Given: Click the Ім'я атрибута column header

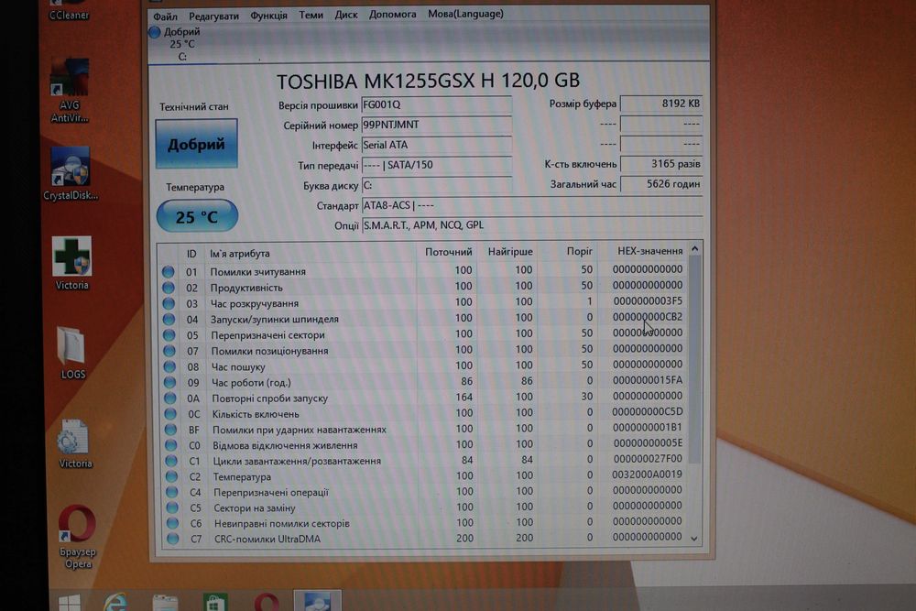Looking at the screenshot, I should [x=239, y=254].
